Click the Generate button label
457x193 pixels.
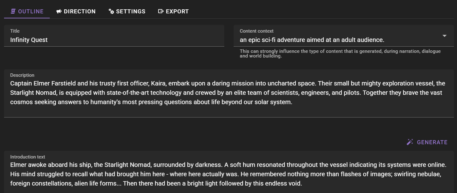coord(432,142)
